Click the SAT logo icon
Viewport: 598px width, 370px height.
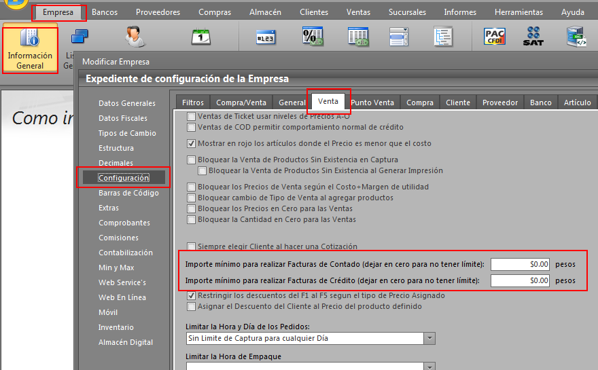[533, 37]
